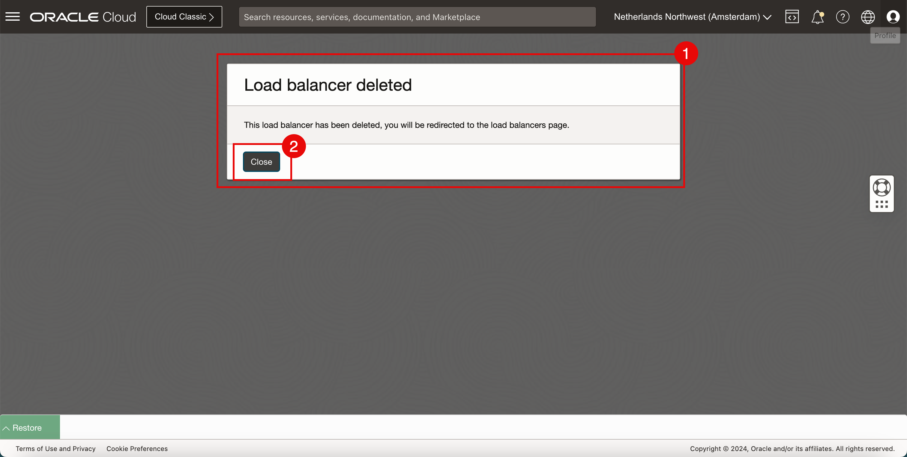Click the load balancer deleted message text
907x457 pixels.
pos(406,125)
